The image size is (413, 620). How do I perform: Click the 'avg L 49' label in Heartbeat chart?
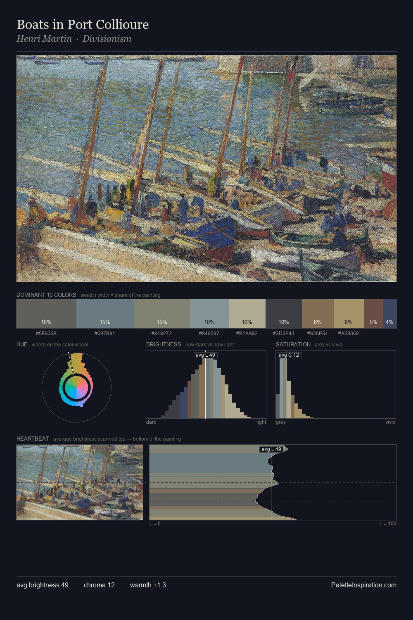[x=271, y=449]
